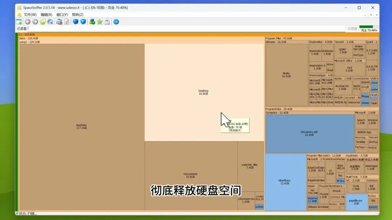
Task: Select the steamapps 1.3GB block
Action: (371, 168)
